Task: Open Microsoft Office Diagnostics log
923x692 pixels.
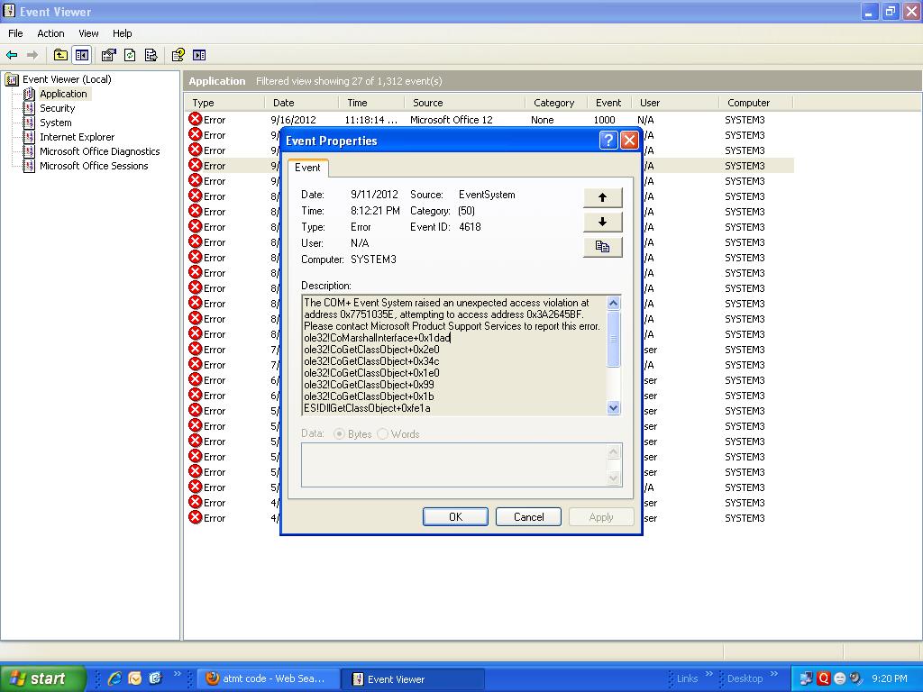Action: click(99, 151)
